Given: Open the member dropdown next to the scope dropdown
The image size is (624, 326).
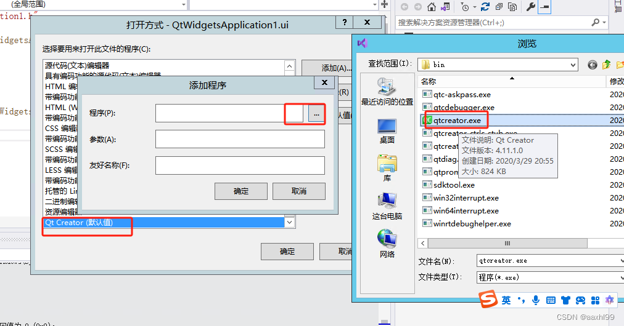Looking at the screenshot, I should pyautogui.click(x=374, y=5).
